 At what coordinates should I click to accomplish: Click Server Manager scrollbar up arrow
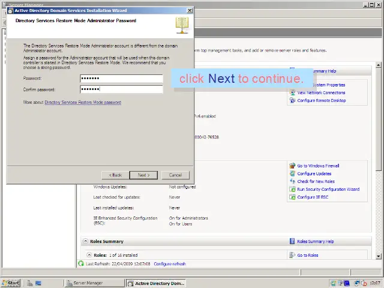(x=379, y=65)
